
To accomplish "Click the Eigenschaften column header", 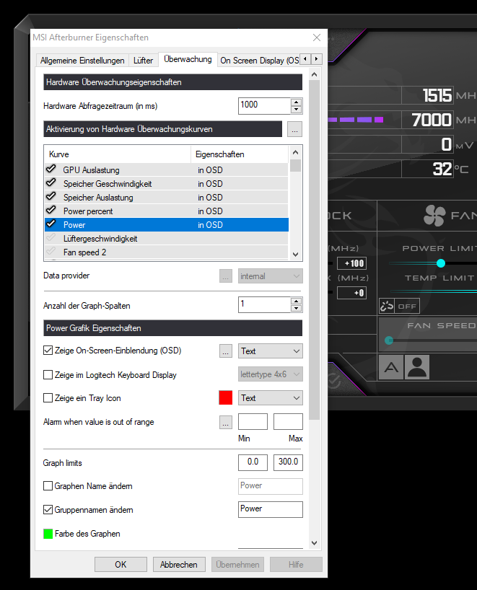I will coord(240,154).
